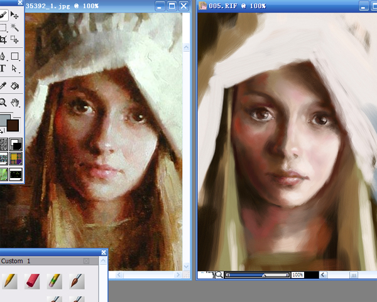Click the 005.RIF title bar text
Image resolution: width=377 pixels, height=302 pixels.
pos(237,6)
